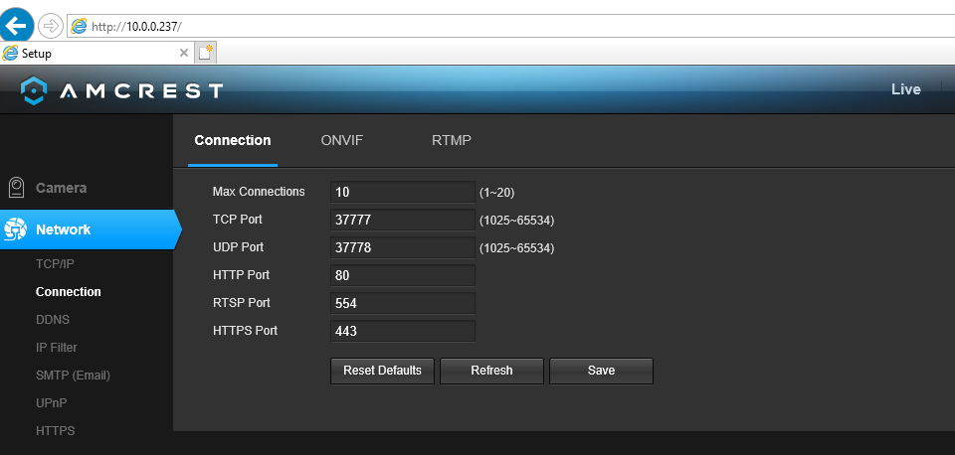Image resolution: width=955 pixels, height=455 pixels.
Task: Click the RTSP Port input field
Action: (403, 303)
